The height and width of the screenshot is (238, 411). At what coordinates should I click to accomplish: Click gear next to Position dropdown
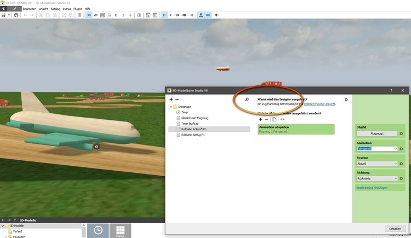tap(401, 164)
